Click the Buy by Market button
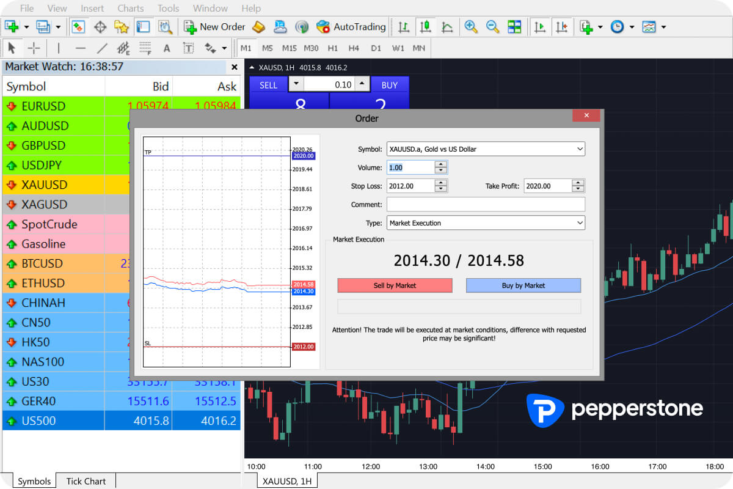 523,285
